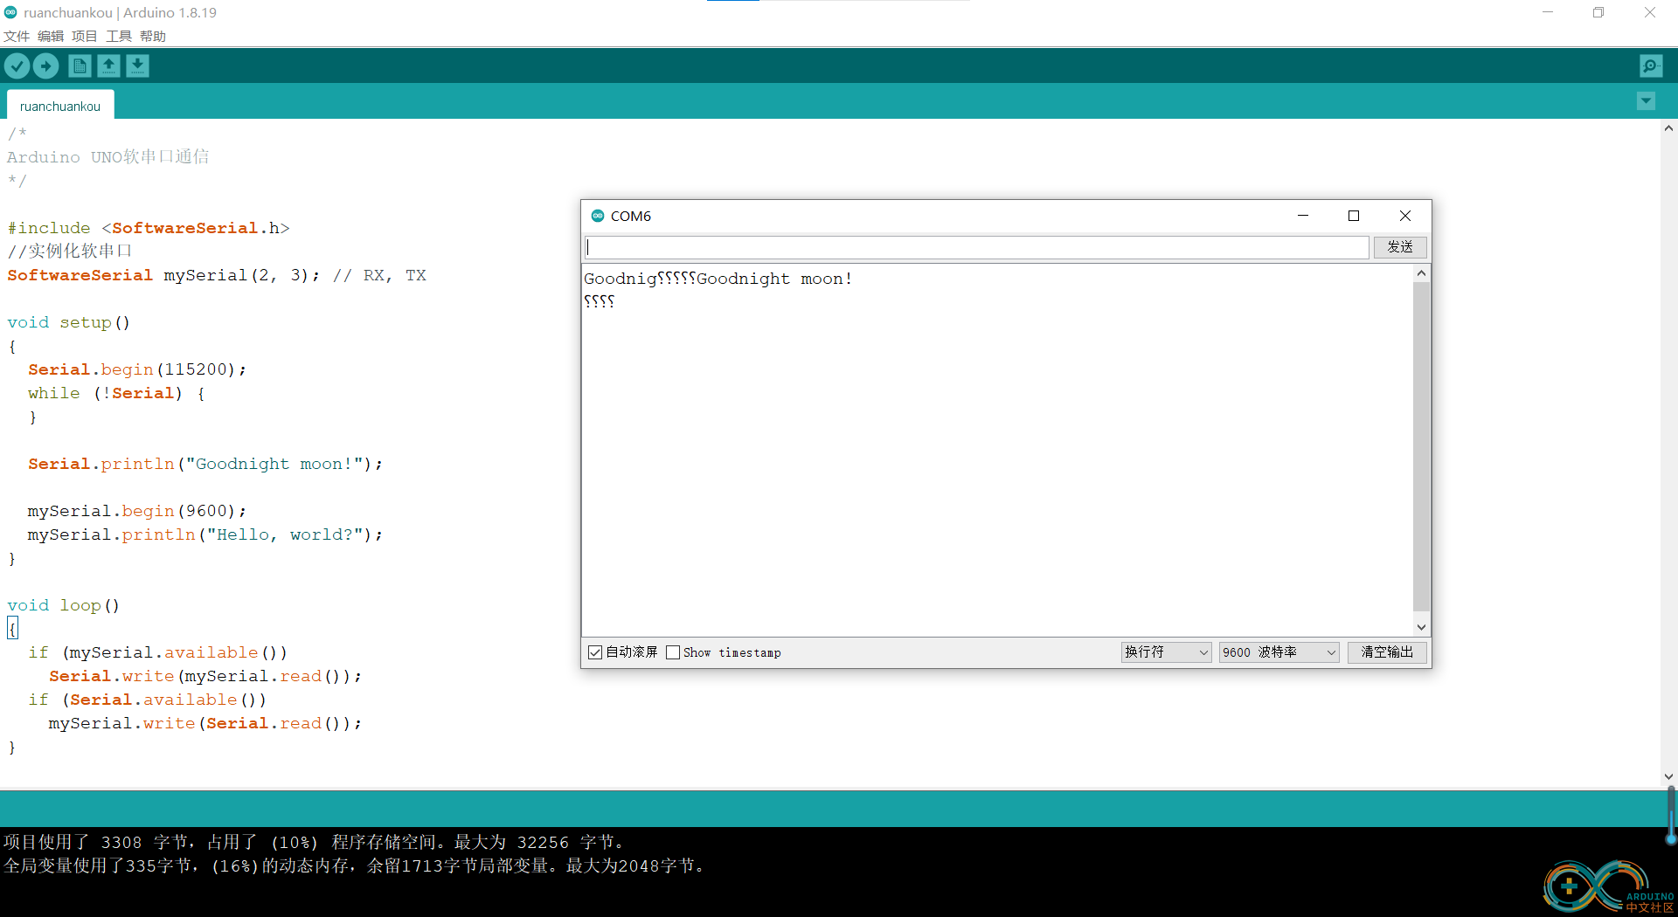Click the Goodnight moon! serial output text
This screenshot has height=917, width=1678.
[x=774, y=279]
